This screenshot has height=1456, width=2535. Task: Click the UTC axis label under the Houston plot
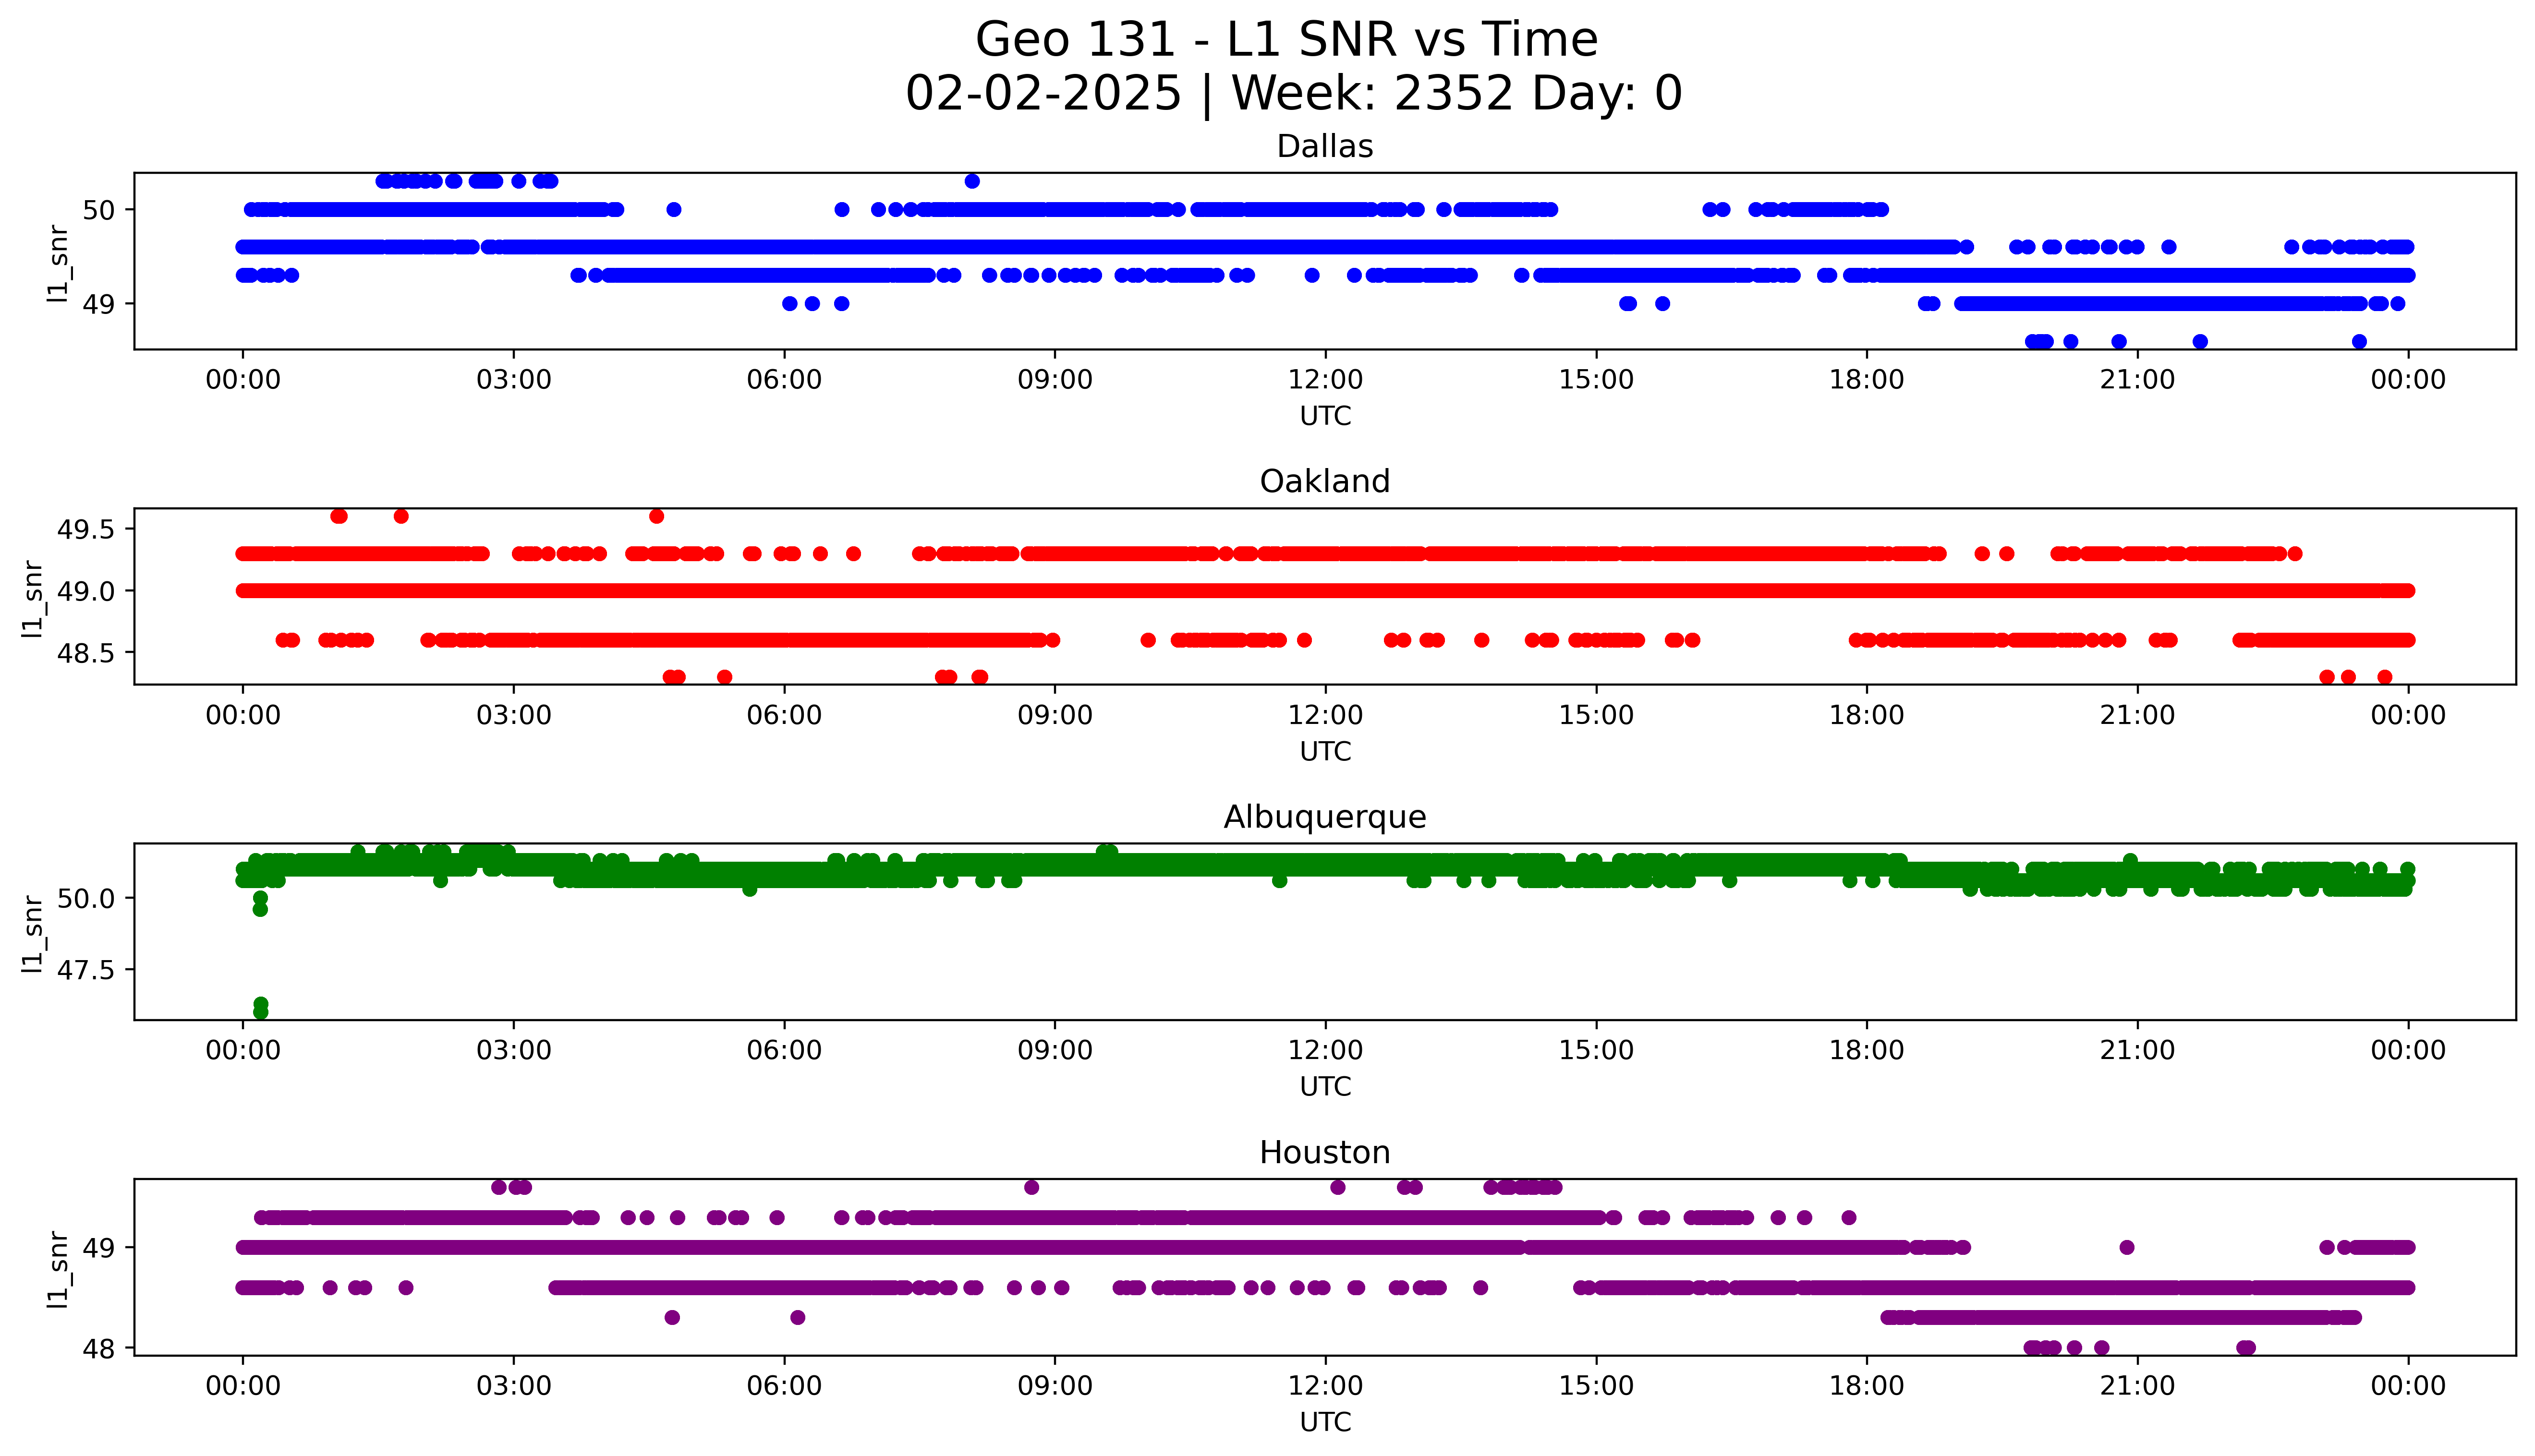pyautogui.click(x=1325, y=1422)
